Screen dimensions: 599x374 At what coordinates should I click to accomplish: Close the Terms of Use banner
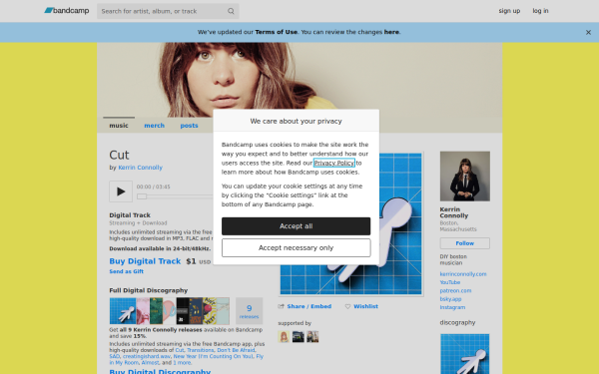pos(588,33)
